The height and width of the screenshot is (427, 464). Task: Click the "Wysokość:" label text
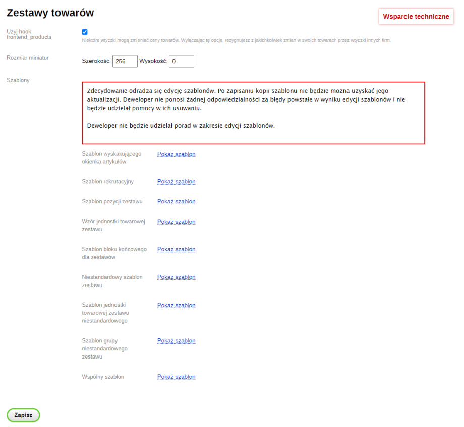point(153,61)
